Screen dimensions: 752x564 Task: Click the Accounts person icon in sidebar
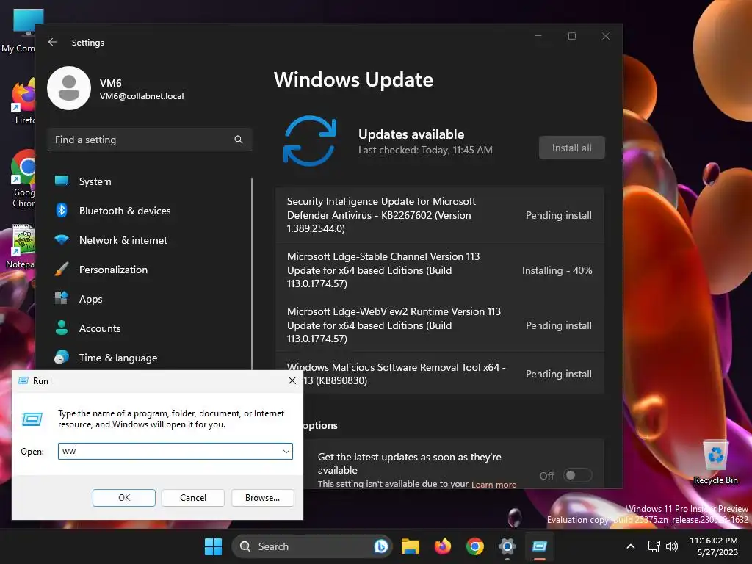(62, 328)
